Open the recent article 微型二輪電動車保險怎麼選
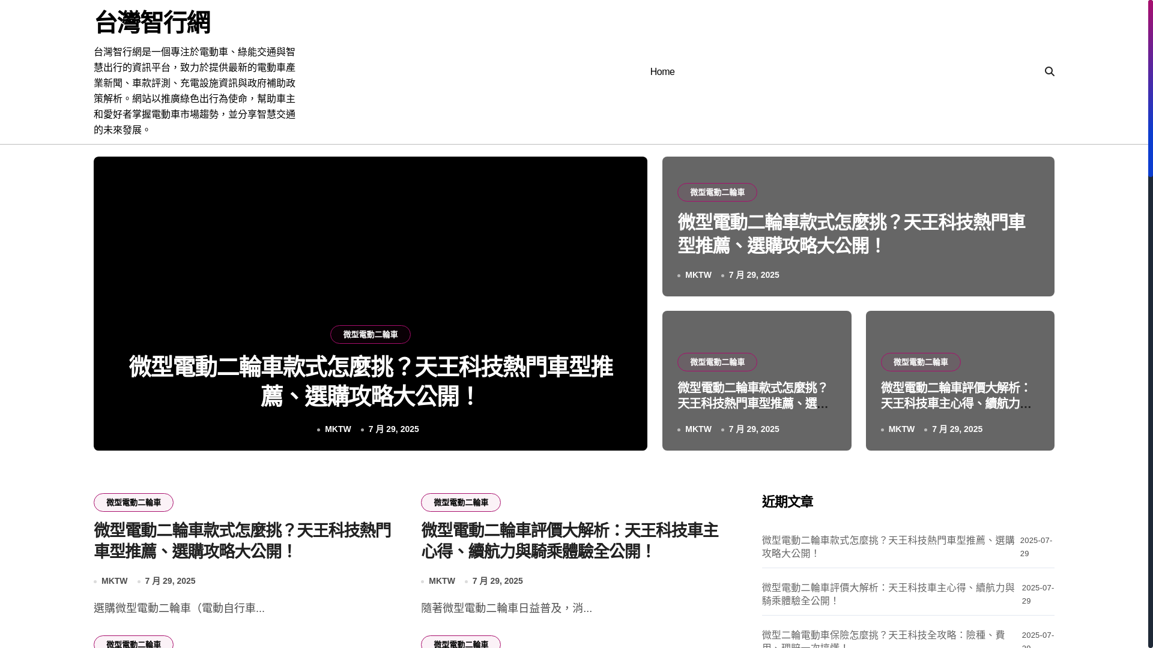This screenshot has width=1153, height=648. point(883,638)
